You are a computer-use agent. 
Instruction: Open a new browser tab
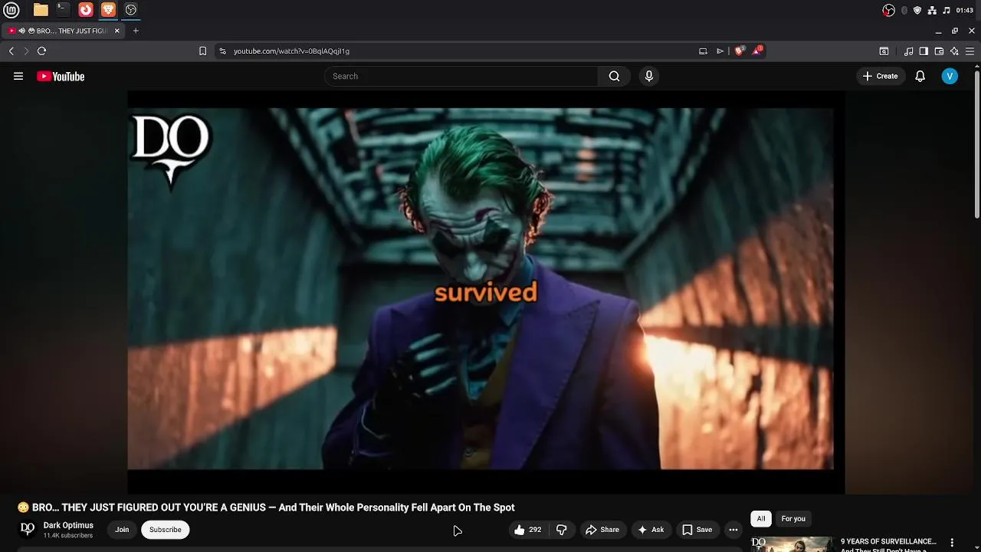136,31
